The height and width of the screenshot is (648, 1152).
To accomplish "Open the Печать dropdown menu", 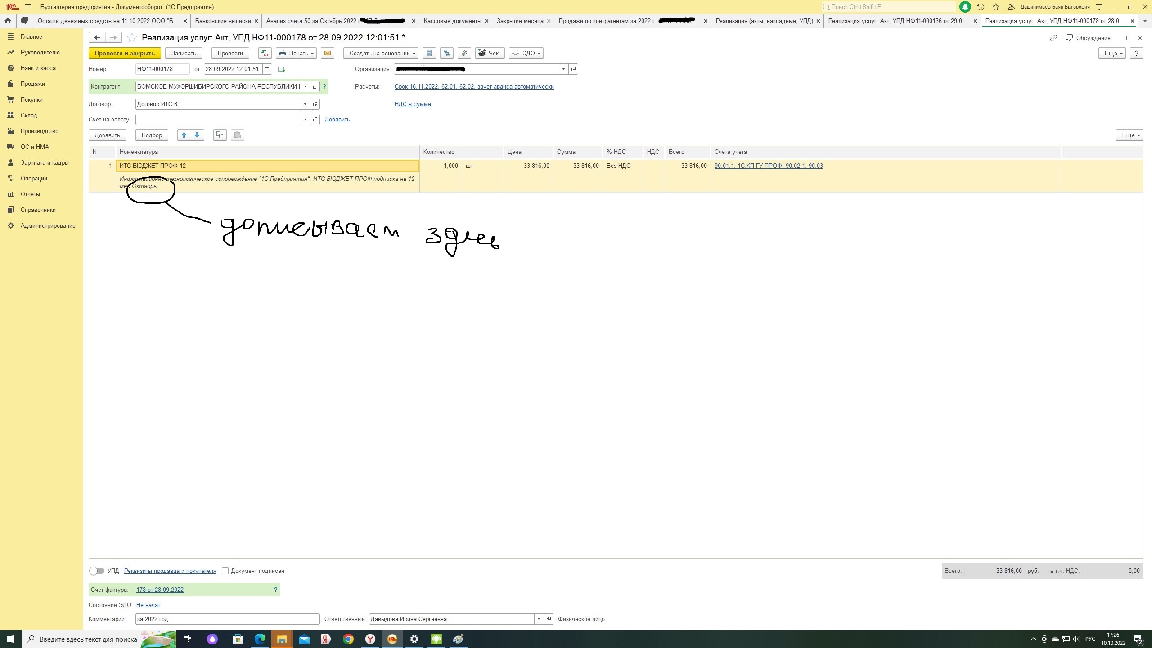I will [296, 53].
